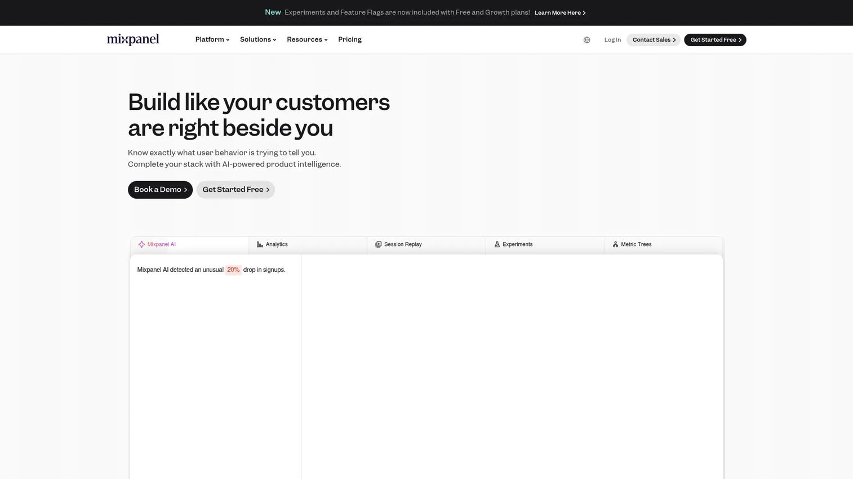
Task: Click the Mixpanel logo
Action: tap(133, 39)
